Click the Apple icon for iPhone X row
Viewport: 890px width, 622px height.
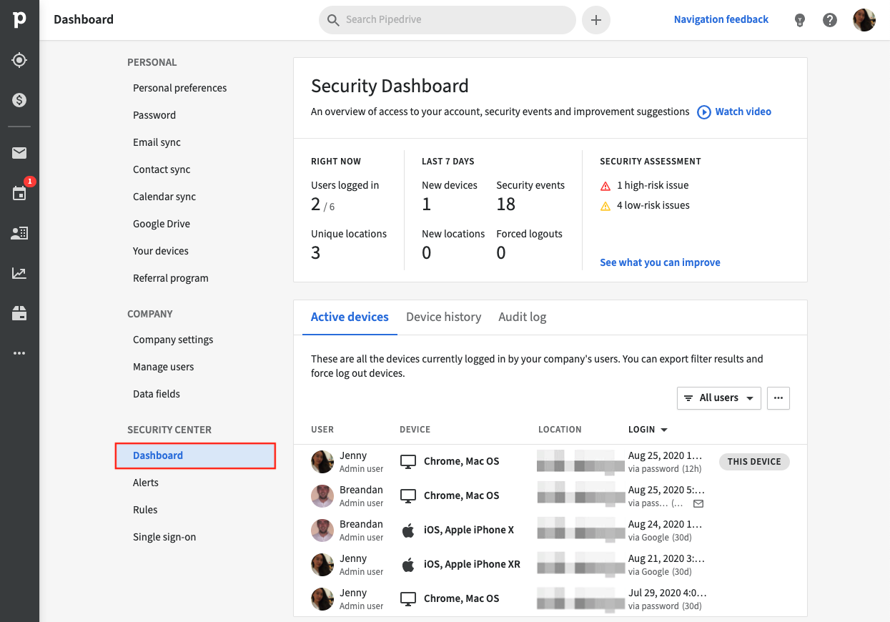pos(408,530)
